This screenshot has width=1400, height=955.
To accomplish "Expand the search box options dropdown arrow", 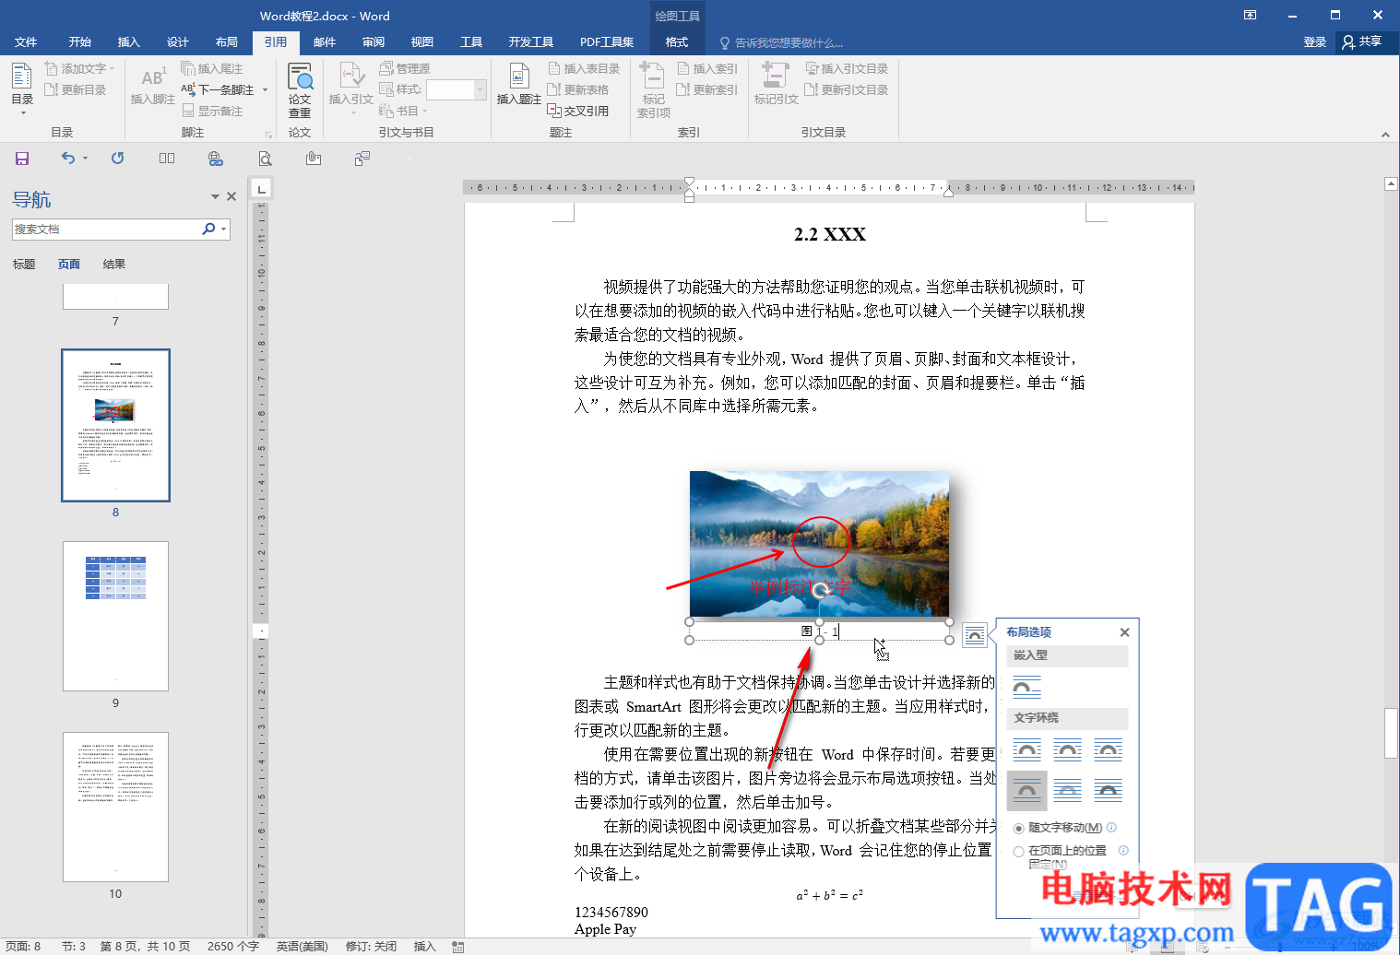I will pos(223,230).
